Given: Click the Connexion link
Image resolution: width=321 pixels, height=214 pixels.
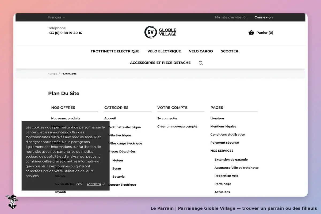Looking at the screenshot, I should [263, 17].
